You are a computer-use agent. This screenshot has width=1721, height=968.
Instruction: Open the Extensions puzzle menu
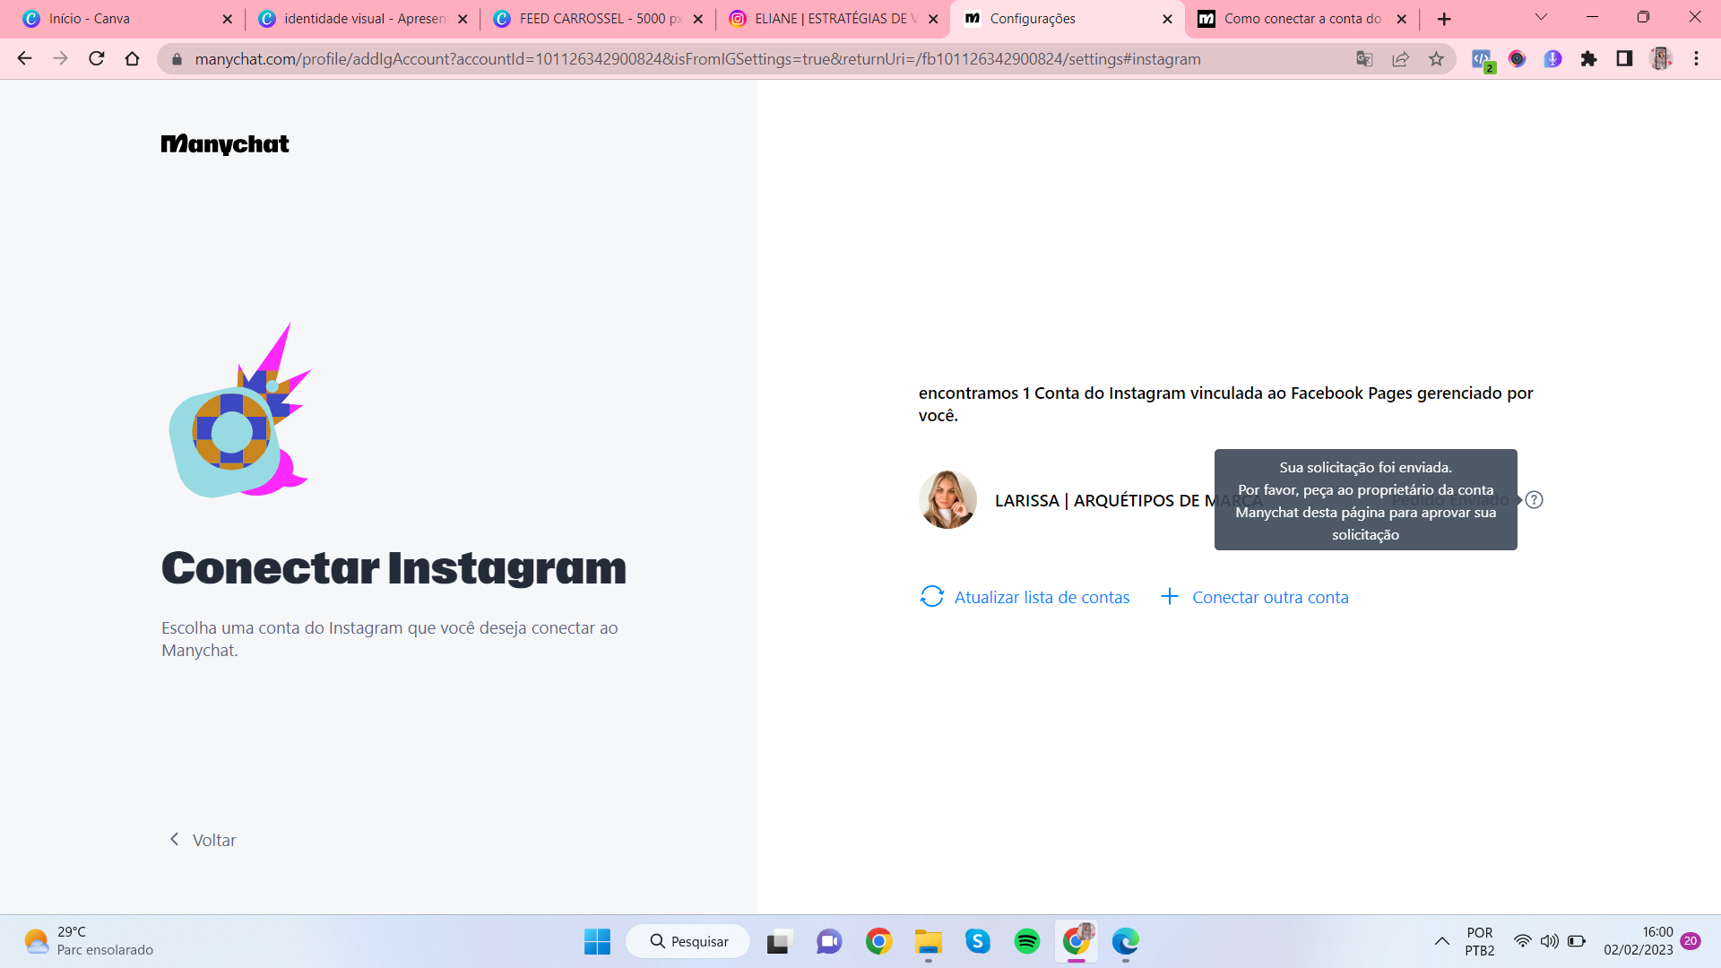point(1588,59)
